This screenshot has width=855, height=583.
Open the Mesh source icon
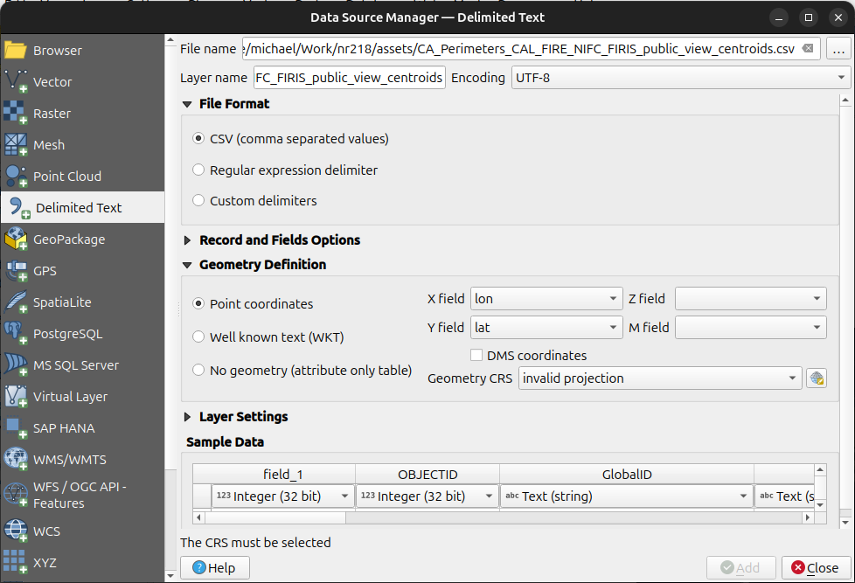16,145
